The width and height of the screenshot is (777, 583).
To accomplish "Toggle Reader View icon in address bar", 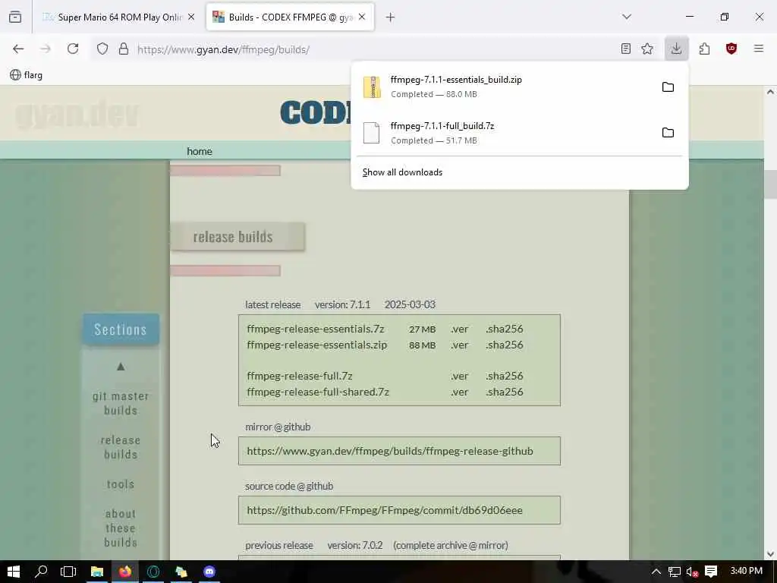I will coord(625,49).
